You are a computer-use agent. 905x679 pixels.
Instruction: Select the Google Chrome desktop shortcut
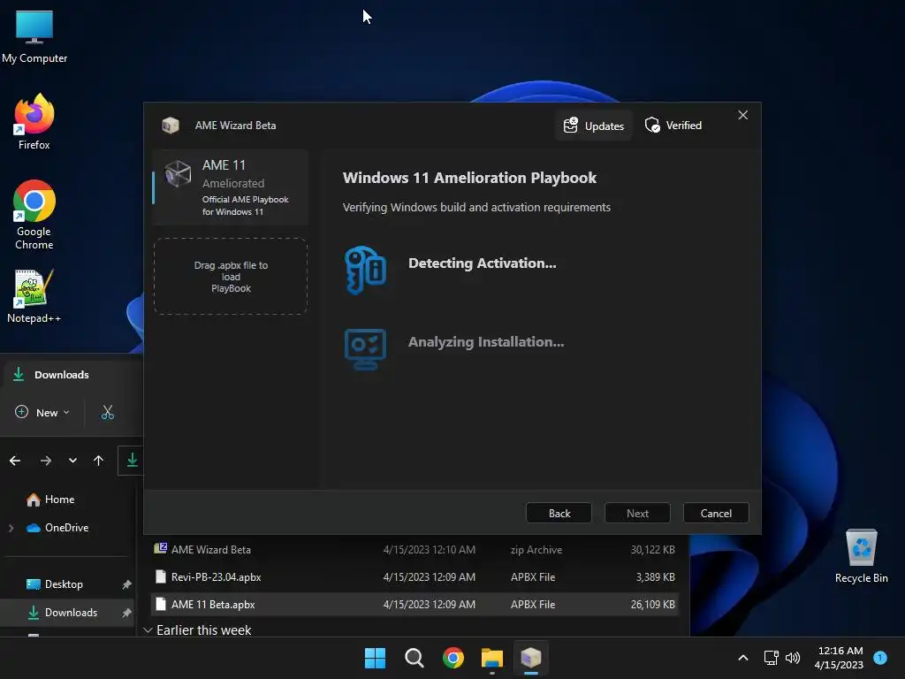34,215
